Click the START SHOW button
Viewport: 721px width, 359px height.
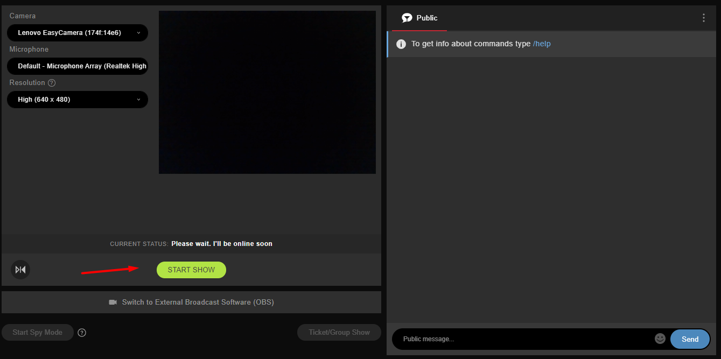[191, 270]
